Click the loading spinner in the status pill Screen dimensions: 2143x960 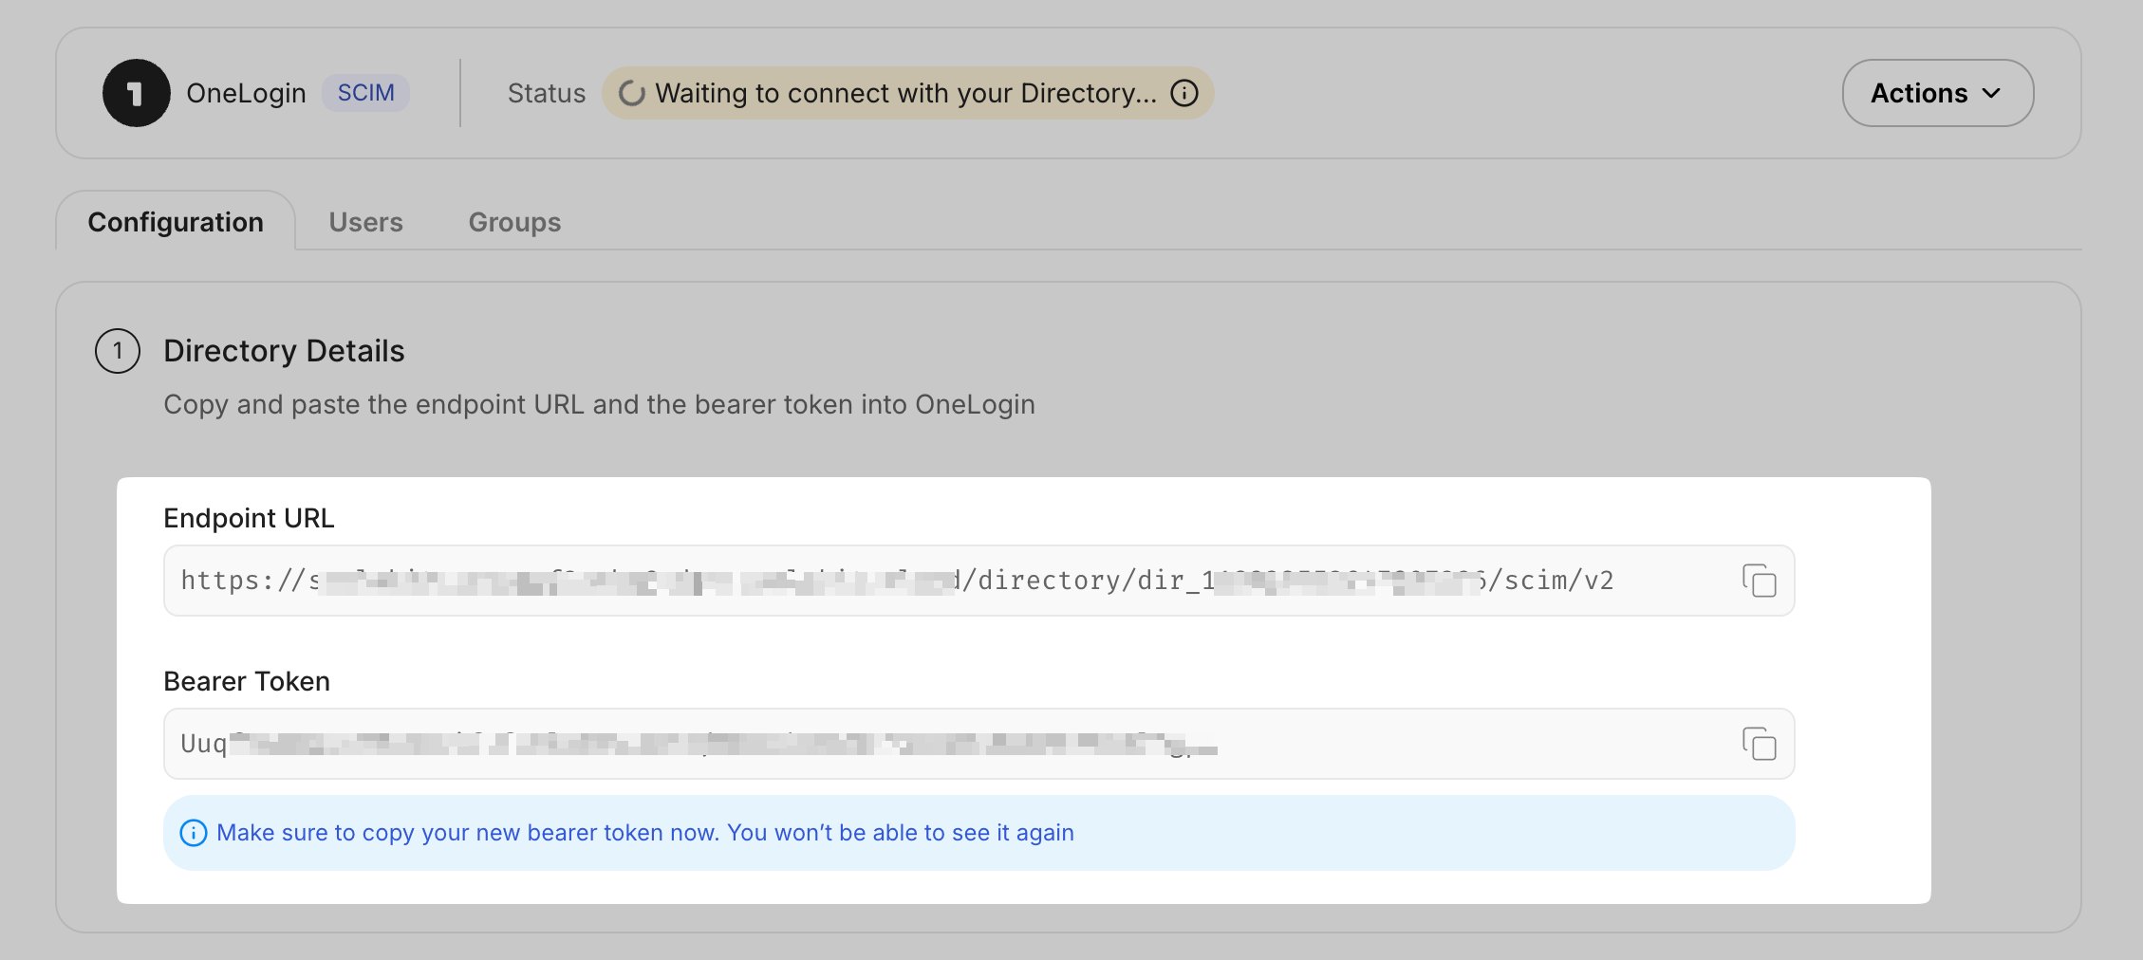[631, 93]
